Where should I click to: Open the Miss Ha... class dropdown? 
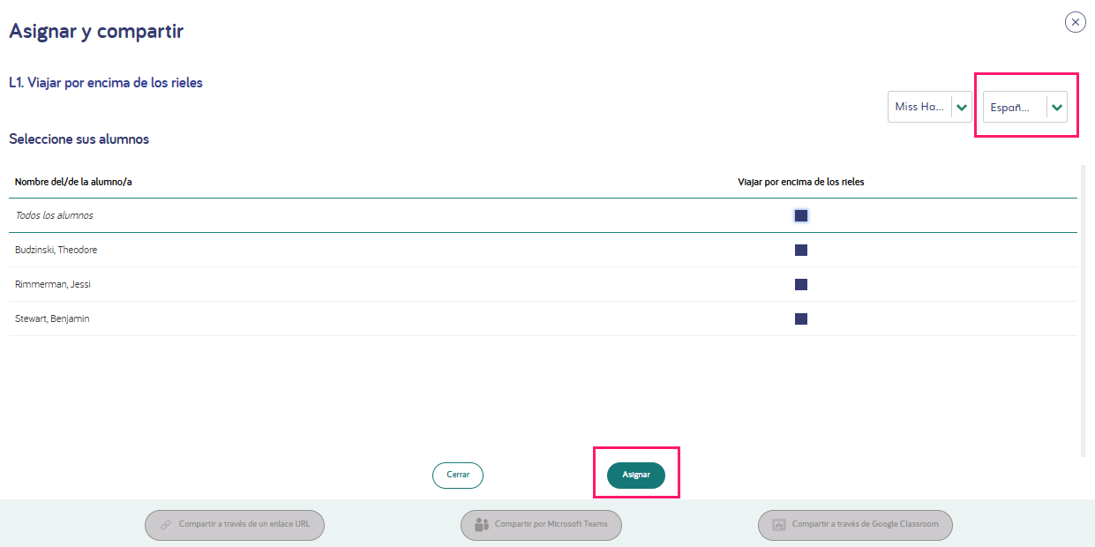tap(930, 107)
